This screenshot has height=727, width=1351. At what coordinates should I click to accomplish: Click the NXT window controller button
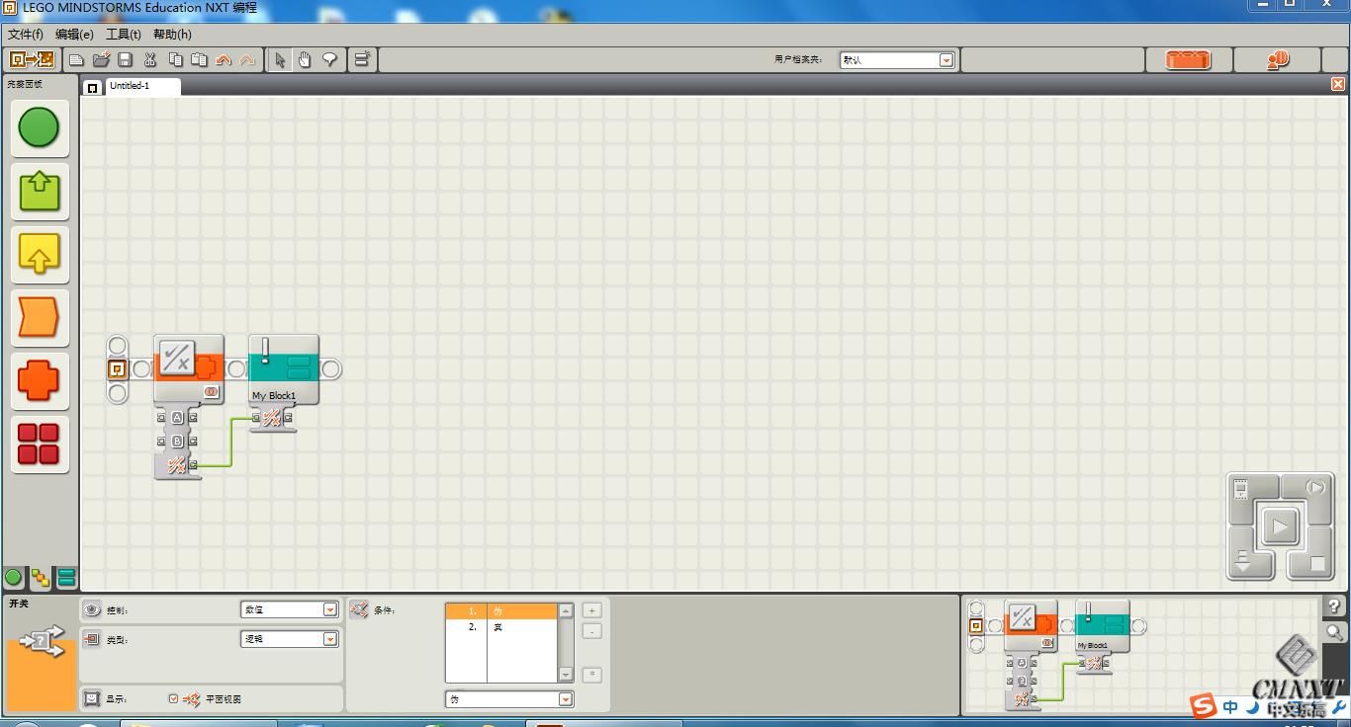click(1241, 487)
